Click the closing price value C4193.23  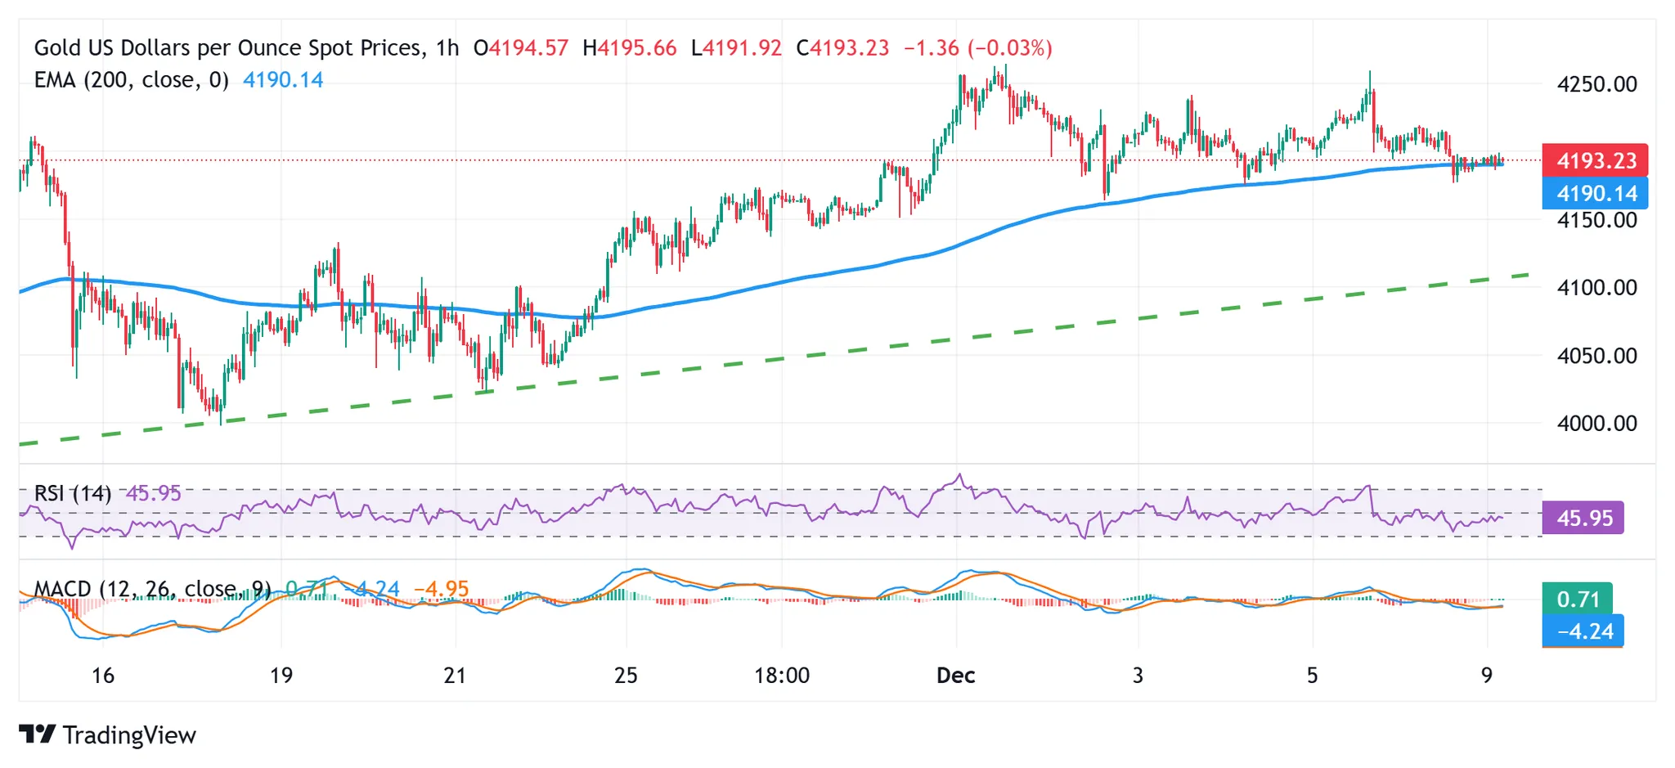point(842,47)
